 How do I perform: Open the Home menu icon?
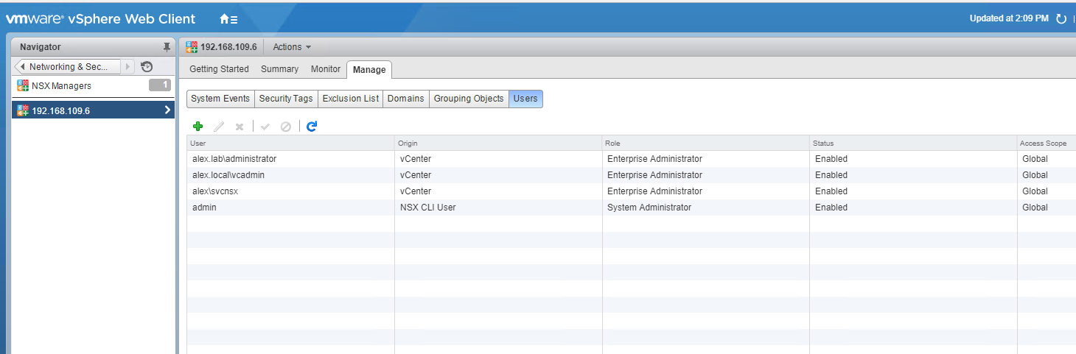[x=228, y=19]
